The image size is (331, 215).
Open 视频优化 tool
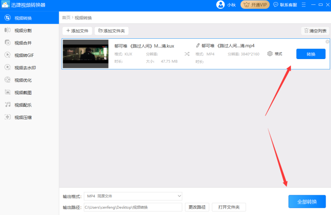coord(29,80)
